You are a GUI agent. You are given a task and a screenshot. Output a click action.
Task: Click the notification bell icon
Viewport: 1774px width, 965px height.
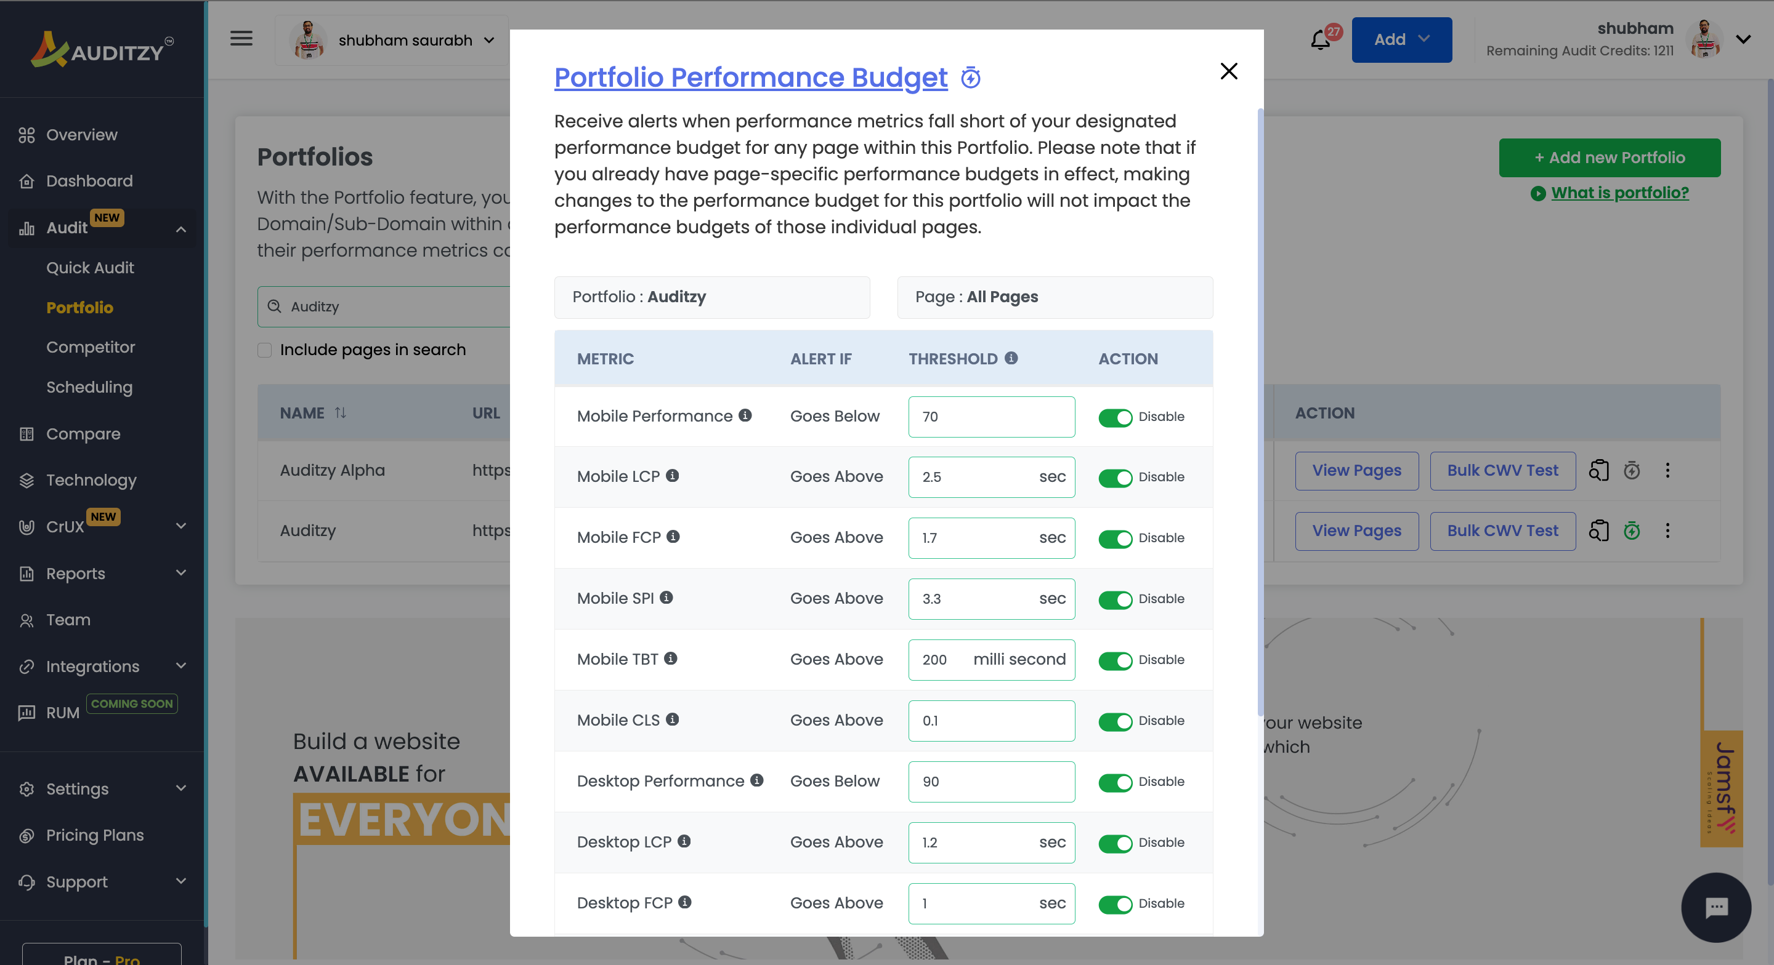[x=1320, y=39]
